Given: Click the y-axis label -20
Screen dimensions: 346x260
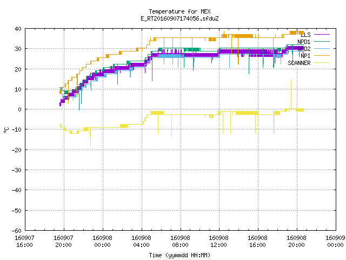Looking at the screenshot, I should tap(17, 150).
